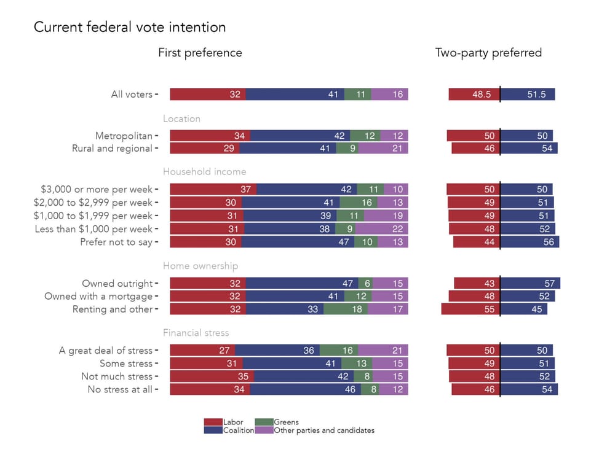Click the 'First preference' column heading
615x455 pixels.
(200, 53)
